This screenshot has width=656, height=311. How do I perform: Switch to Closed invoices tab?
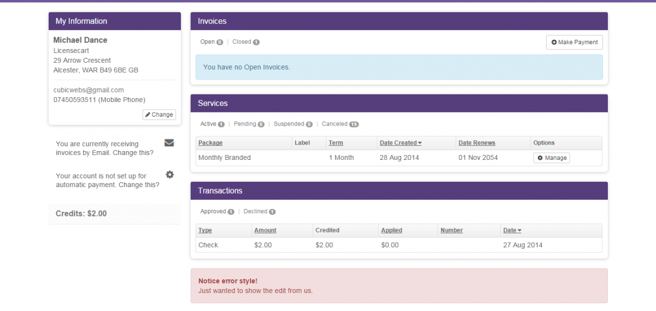point(245,41)
